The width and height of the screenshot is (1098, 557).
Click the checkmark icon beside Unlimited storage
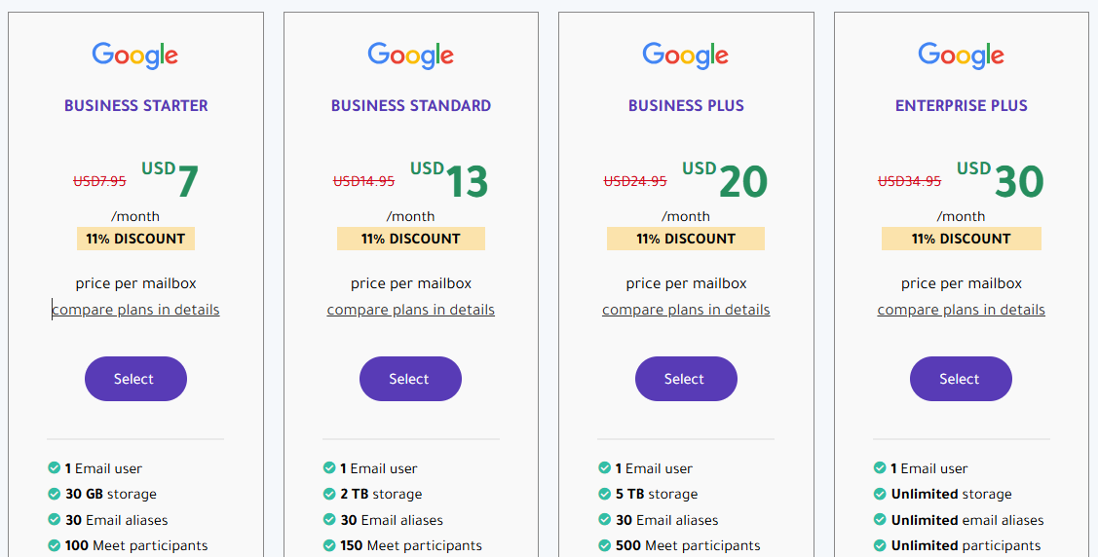click(x=880, y=494)
